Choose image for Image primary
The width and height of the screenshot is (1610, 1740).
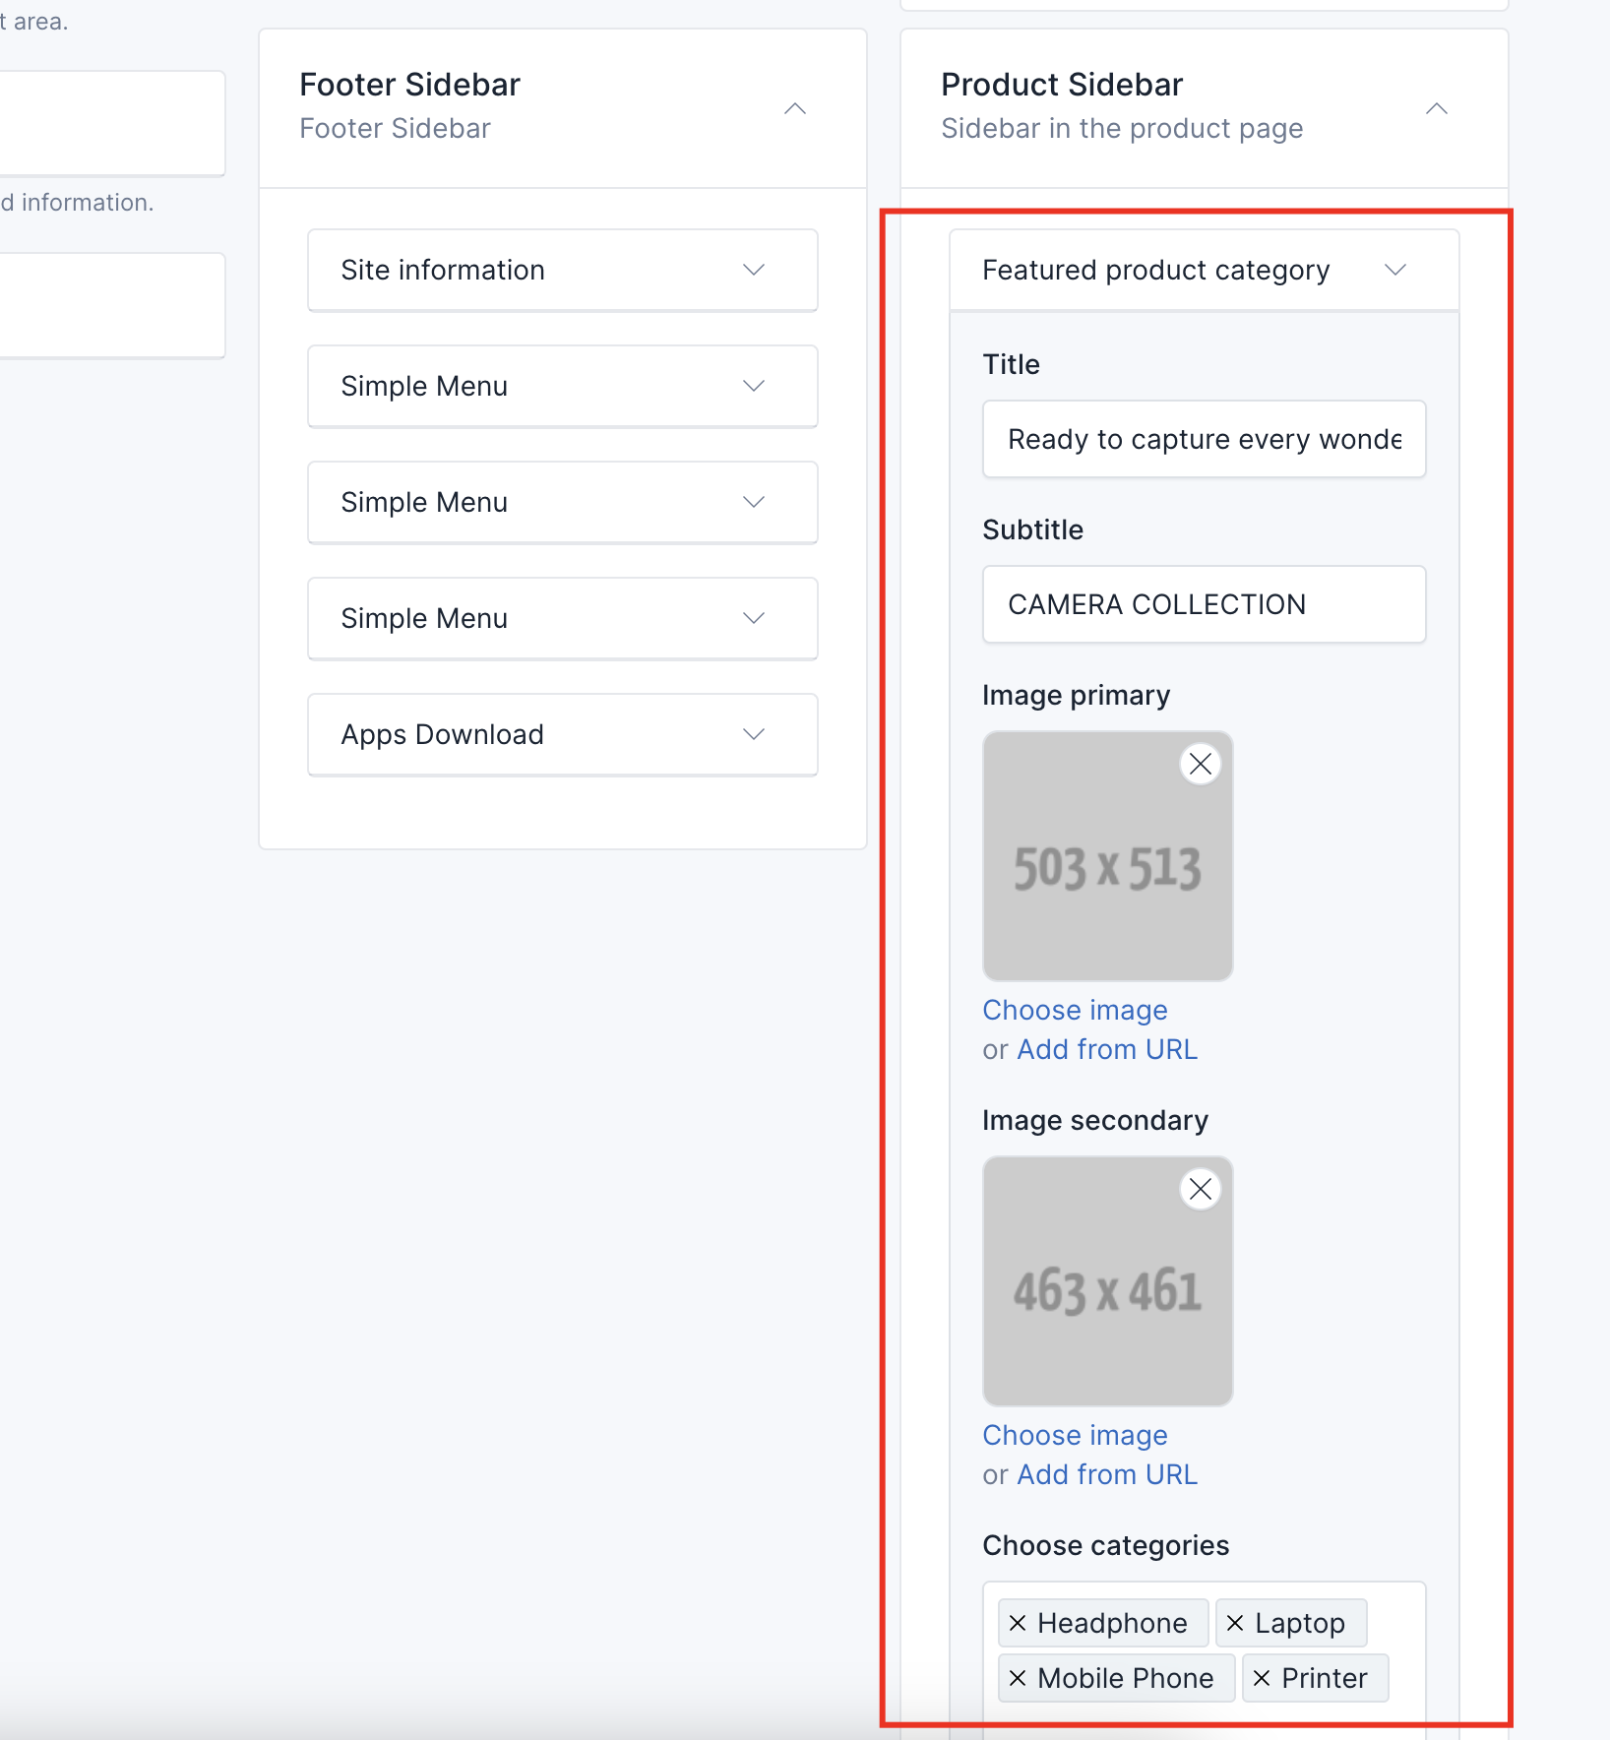click(1075, 1010)
